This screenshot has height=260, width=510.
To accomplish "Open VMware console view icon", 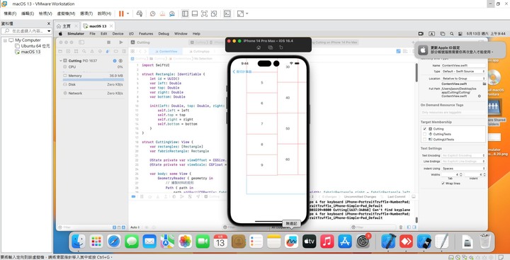I will pos(227,13).
